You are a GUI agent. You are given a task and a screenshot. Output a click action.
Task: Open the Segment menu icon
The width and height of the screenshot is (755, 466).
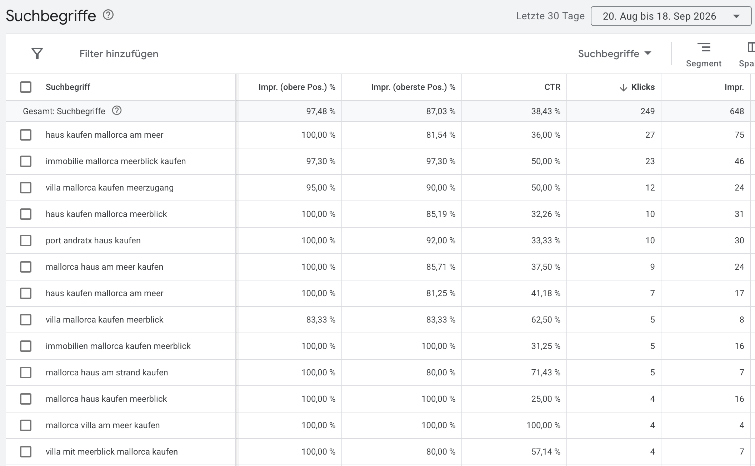(x=704, y=47)
